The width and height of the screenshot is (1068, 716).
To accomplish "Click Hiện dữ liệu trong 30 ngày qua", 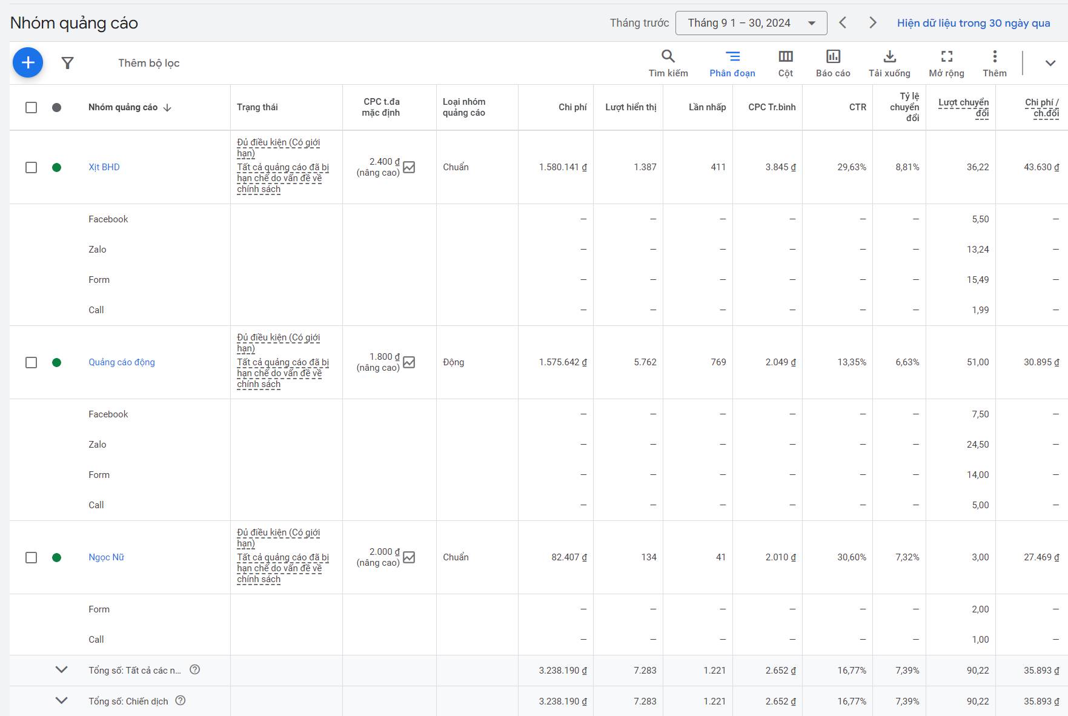I will click(973, 23).
